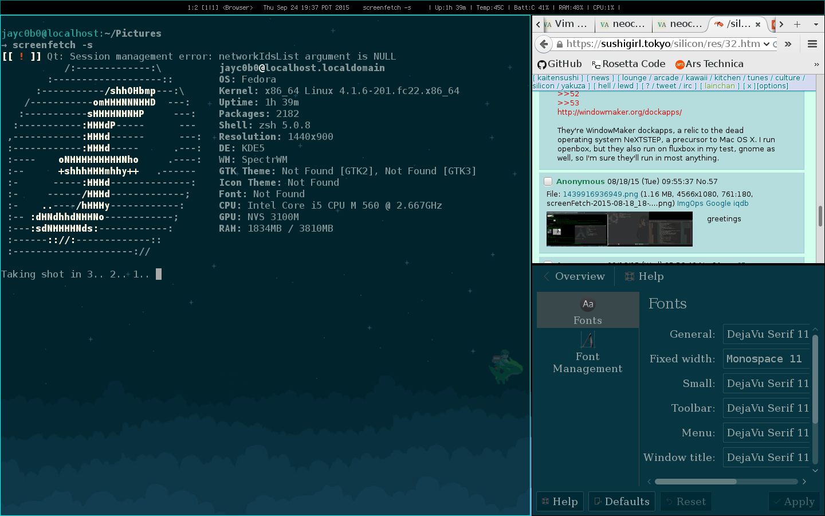Expand the list-all-tabs dropdown arrow
This screenshot has height=516, width=825.
pyautogui.click(x=816, y=24)
